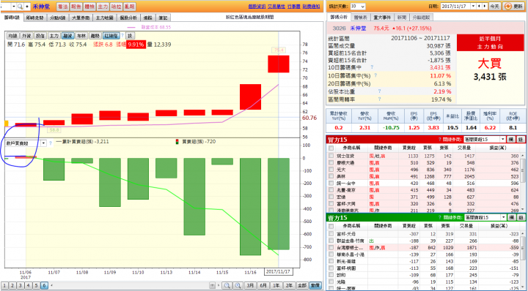Click the 報告 button in the top bar
This screenshot has height=291, width=528.
76,7
